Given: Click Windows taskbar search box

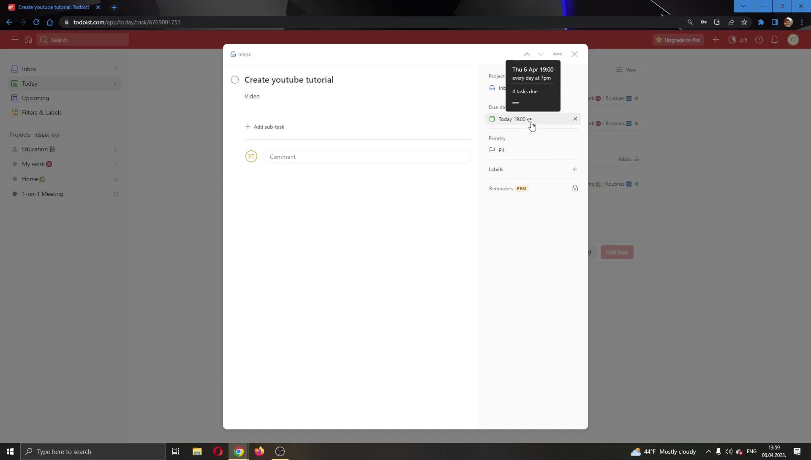Looking at the screenshot, I should pyautogui.click(x=93, y=452).
